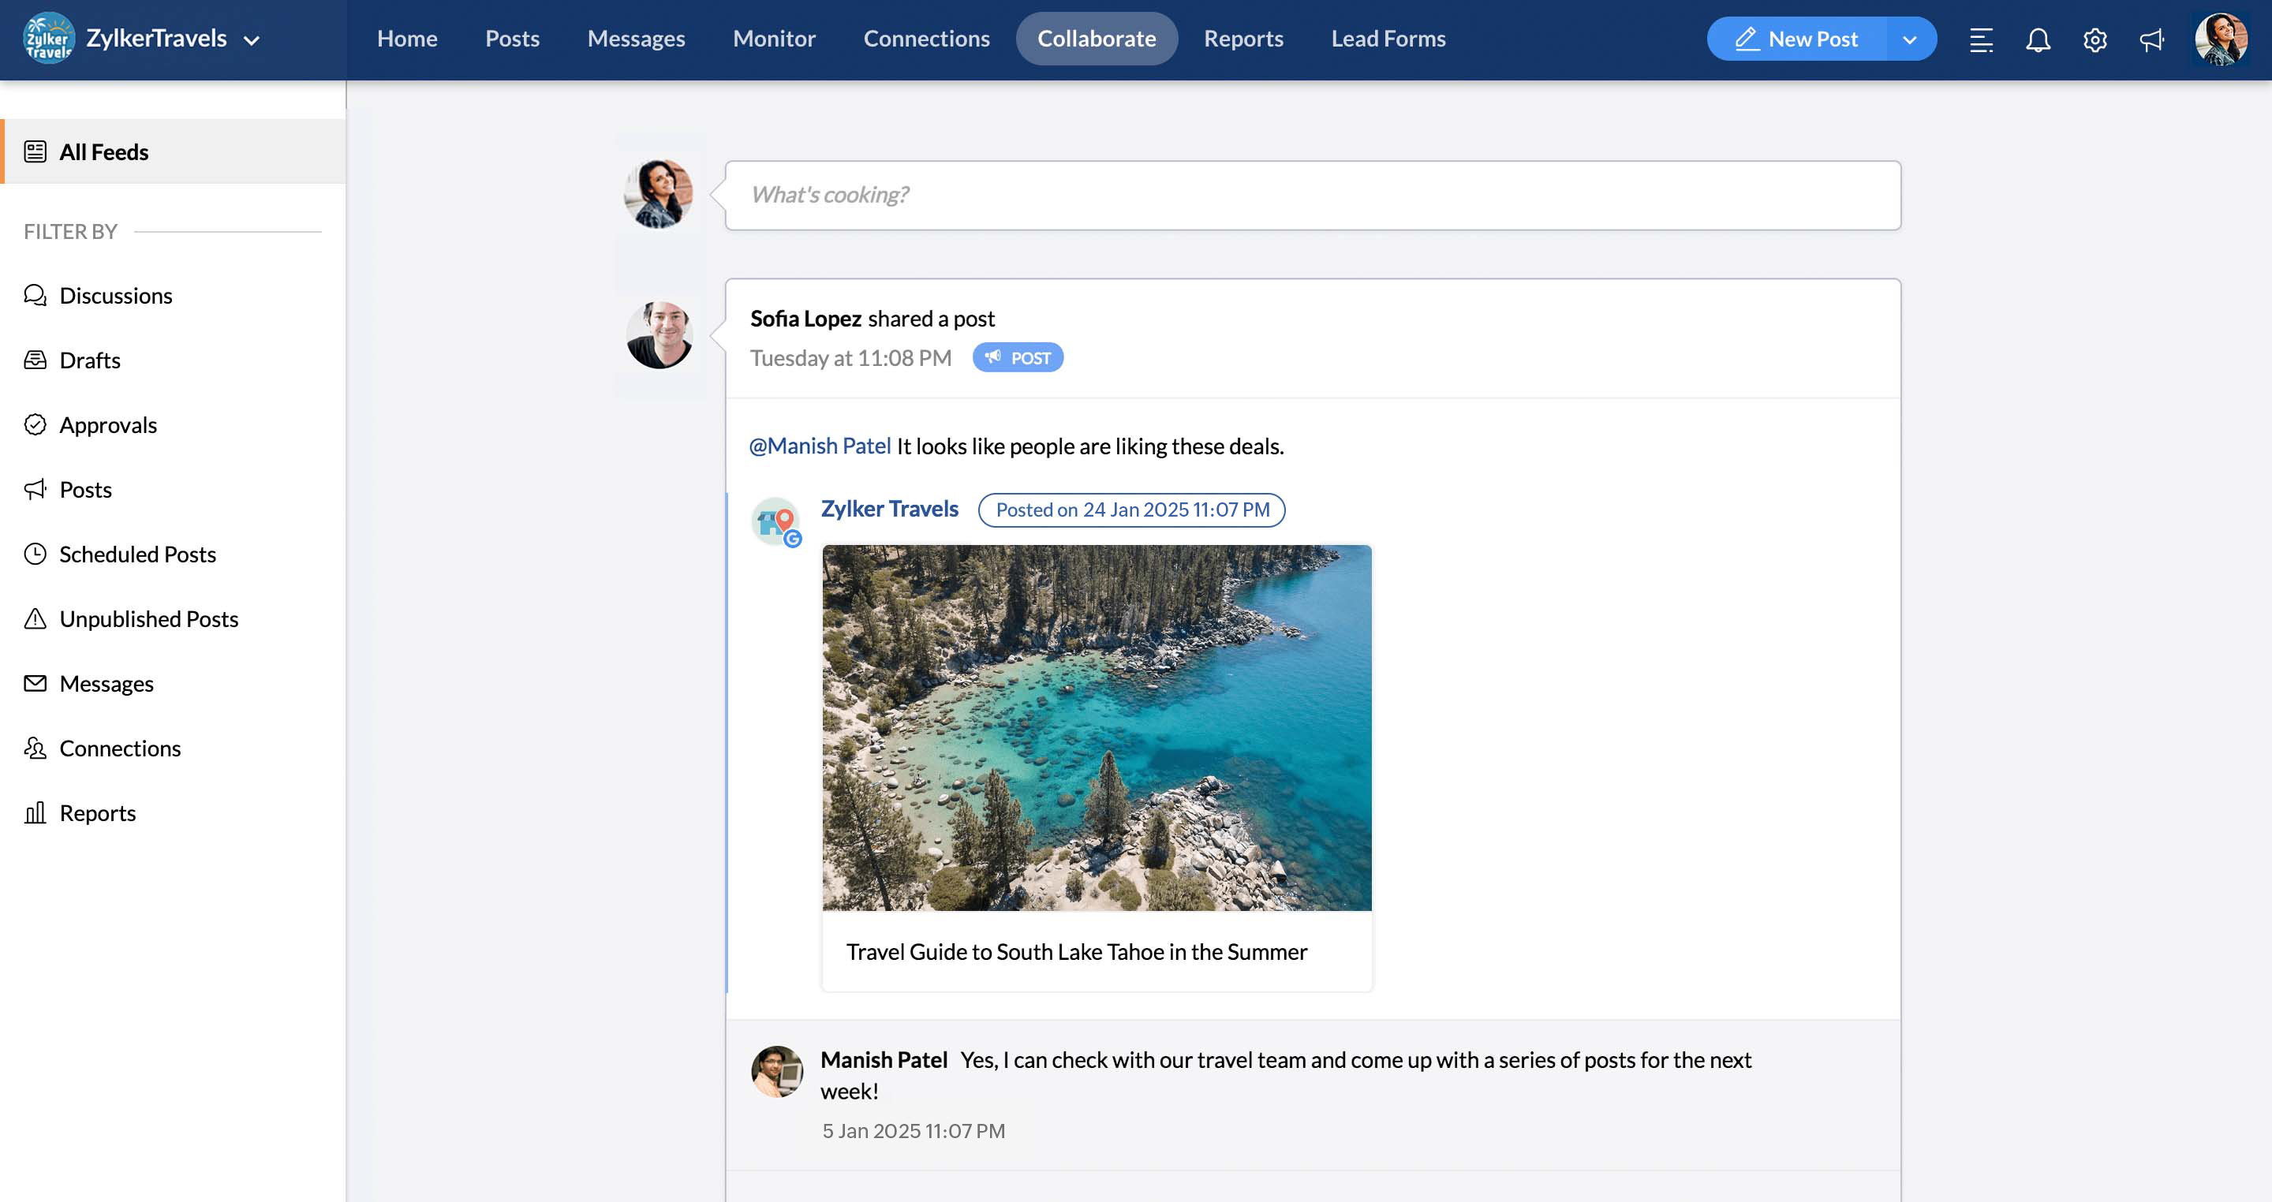Filter feeds by Unpublished Posts
Viewport: 2272px width, 1202px height.
tap(148, 618)
